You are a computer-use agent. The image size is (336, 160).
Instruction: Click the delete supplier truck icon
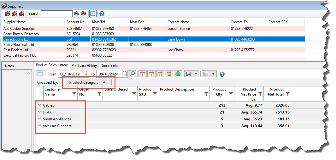pos(21,14)
